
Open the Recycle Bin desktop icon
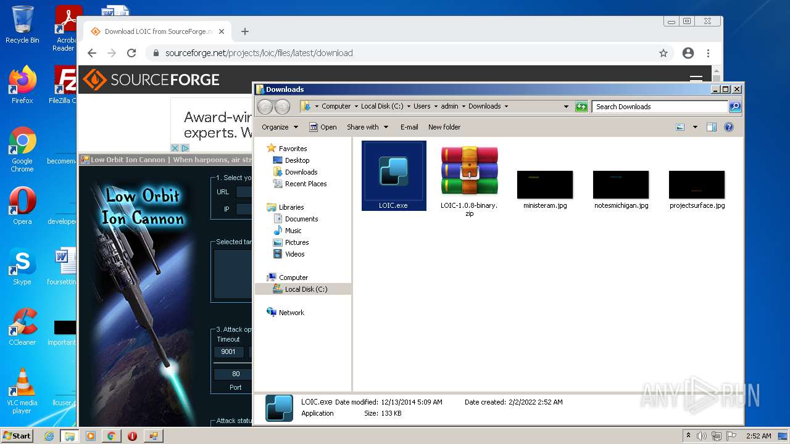(x=22, y=25)
